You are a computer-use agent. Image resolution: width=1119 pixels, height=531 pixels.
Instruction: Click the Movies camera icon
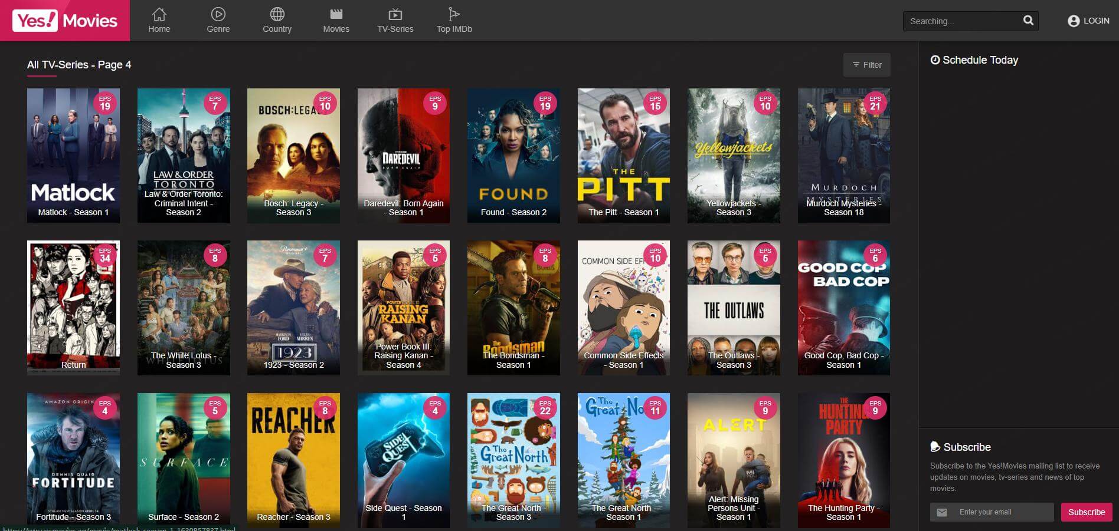336,15
